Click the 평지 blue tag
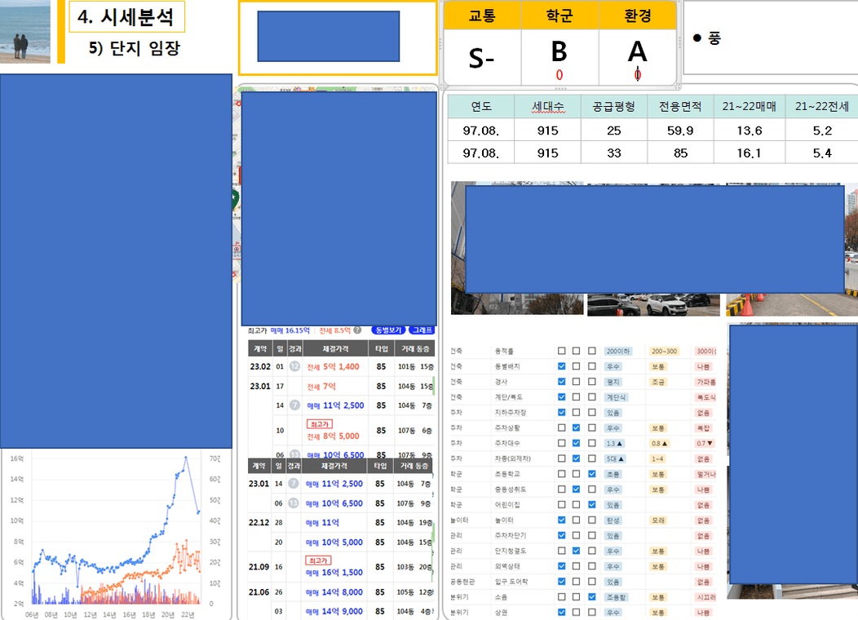858x620 pixels. (x=613, y=382)
